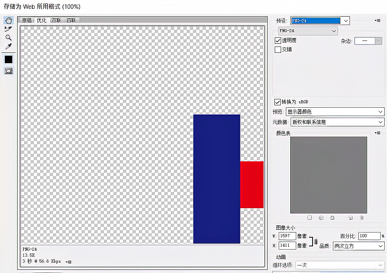The width and height of the screenshot is (387, 273).
Task: Open the 杂边 matte dropdown
Action: [368, 41]
